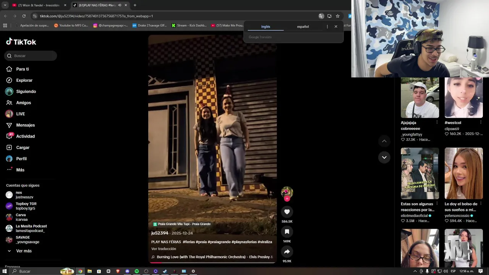Open the Windows Start menu
The width and height of the screenshot is (489, 275).
(5, 271)
